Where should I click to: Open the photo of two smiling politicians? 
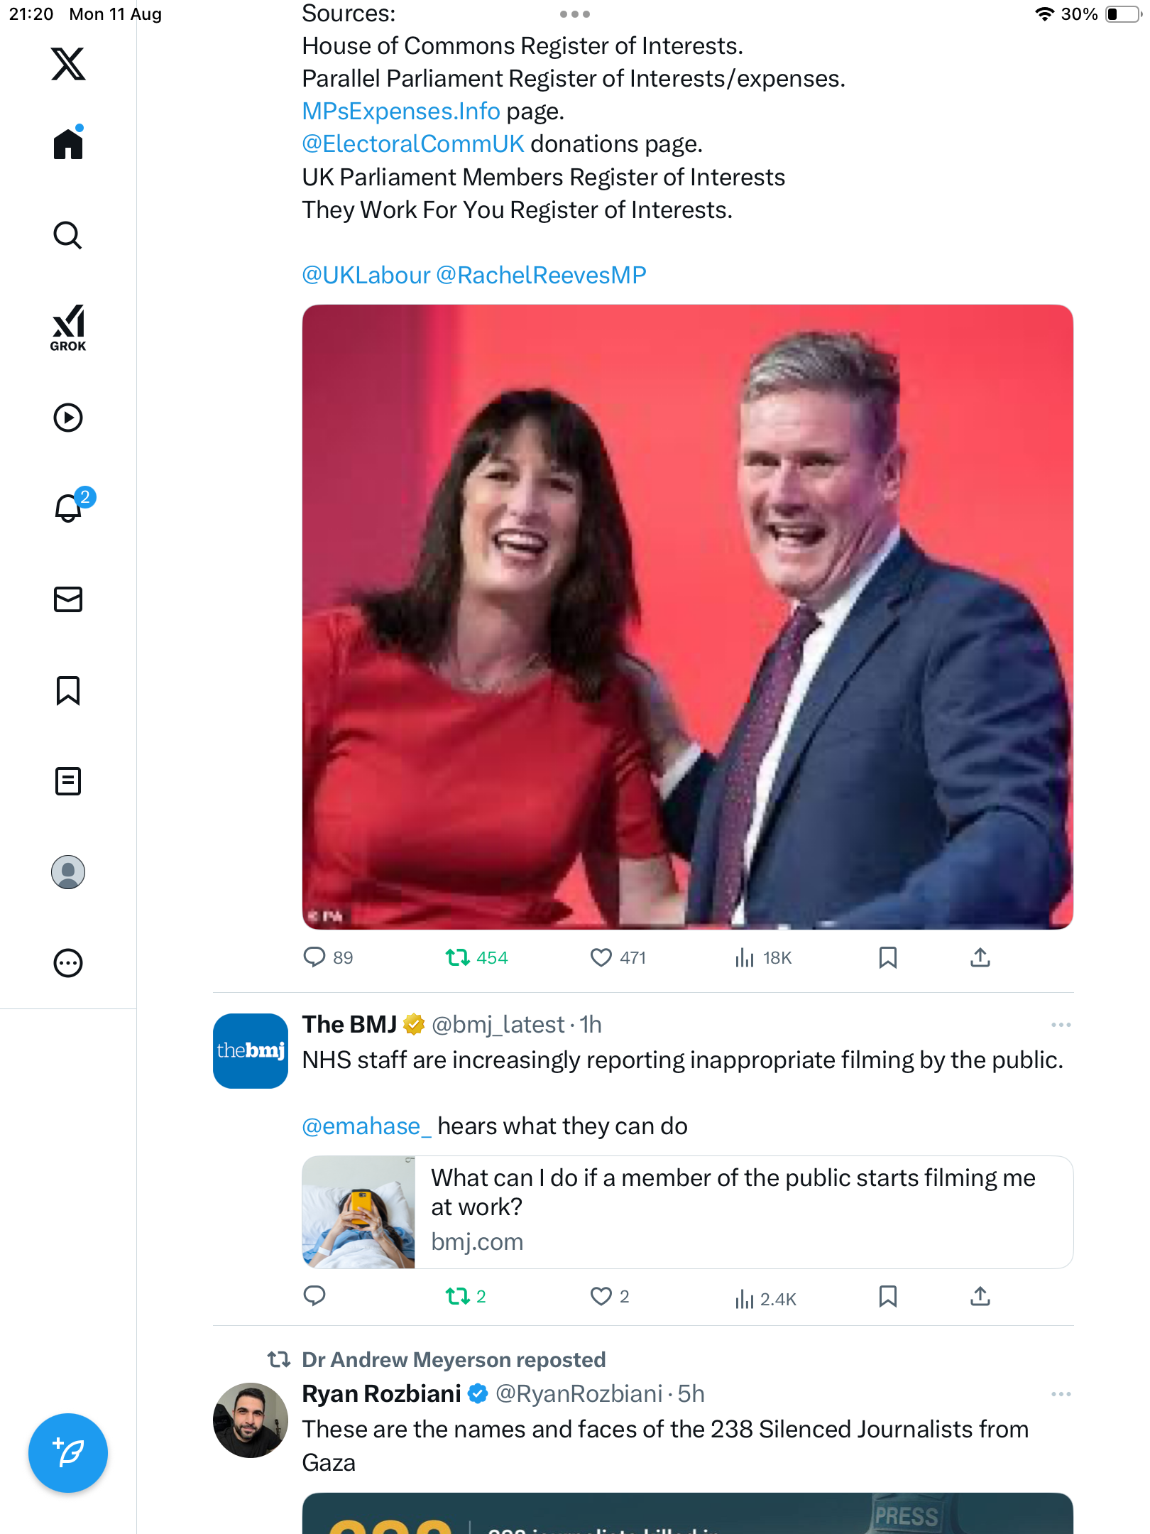coord(687,616)
